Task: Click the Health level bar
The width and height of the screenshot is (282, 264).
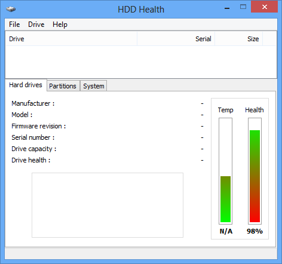Action: (255, 171)
